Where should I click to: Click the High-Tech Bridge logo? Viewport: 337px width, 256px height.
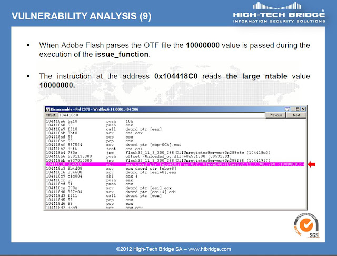[279, 13]
